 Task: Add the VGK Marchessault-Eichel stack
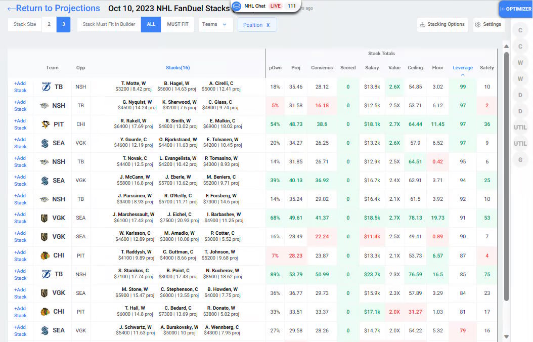click(20, 218)
